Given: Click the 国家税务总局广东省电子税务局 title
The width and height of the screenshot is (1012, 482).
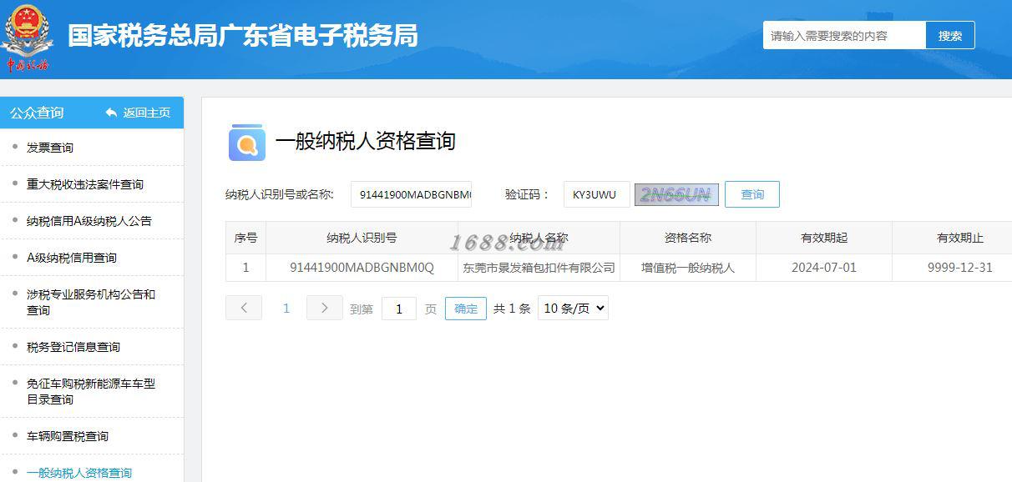Looking at the screenshot, I should click(x=243, y=35).
